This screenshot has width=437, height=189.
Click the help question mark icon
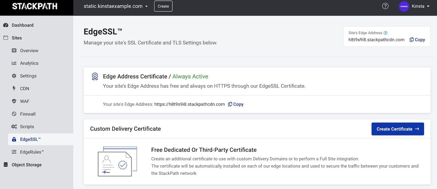click(x=385, y=6)
